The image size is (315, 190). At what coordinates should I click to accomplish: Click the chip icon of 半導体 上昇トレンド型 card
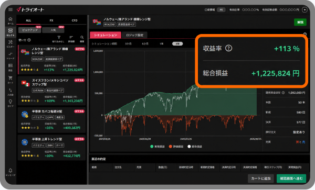(x=25, y=142)
